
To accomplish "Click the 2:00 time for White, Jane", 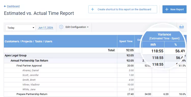I will point(131,89).
